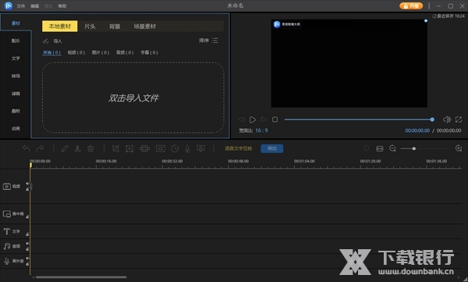The width and height of the screenshot is (468, 282).
Task: Switch to the 背景 tab
Action: click(x=115, y=27)
